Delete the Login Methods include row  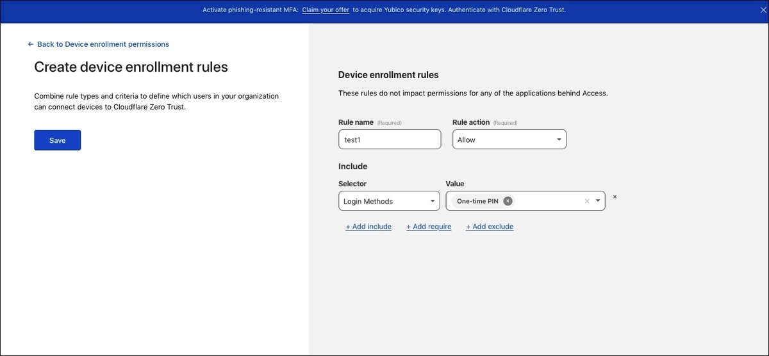pyautogui.click(x=615, y=197)
